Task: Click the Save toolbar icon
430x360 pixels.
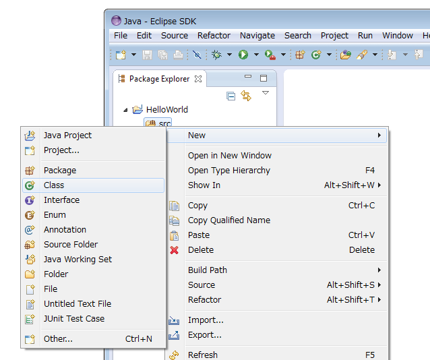Action: tap(147, 55)
